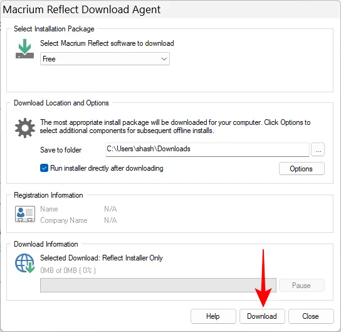Click the registration ID card icon
341x332 pixels.
pyautogui.click(x=25, y=214)
